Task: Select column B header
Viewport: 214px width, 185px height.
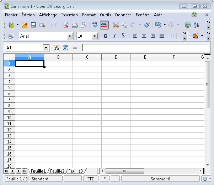Action: click(58, 57)
